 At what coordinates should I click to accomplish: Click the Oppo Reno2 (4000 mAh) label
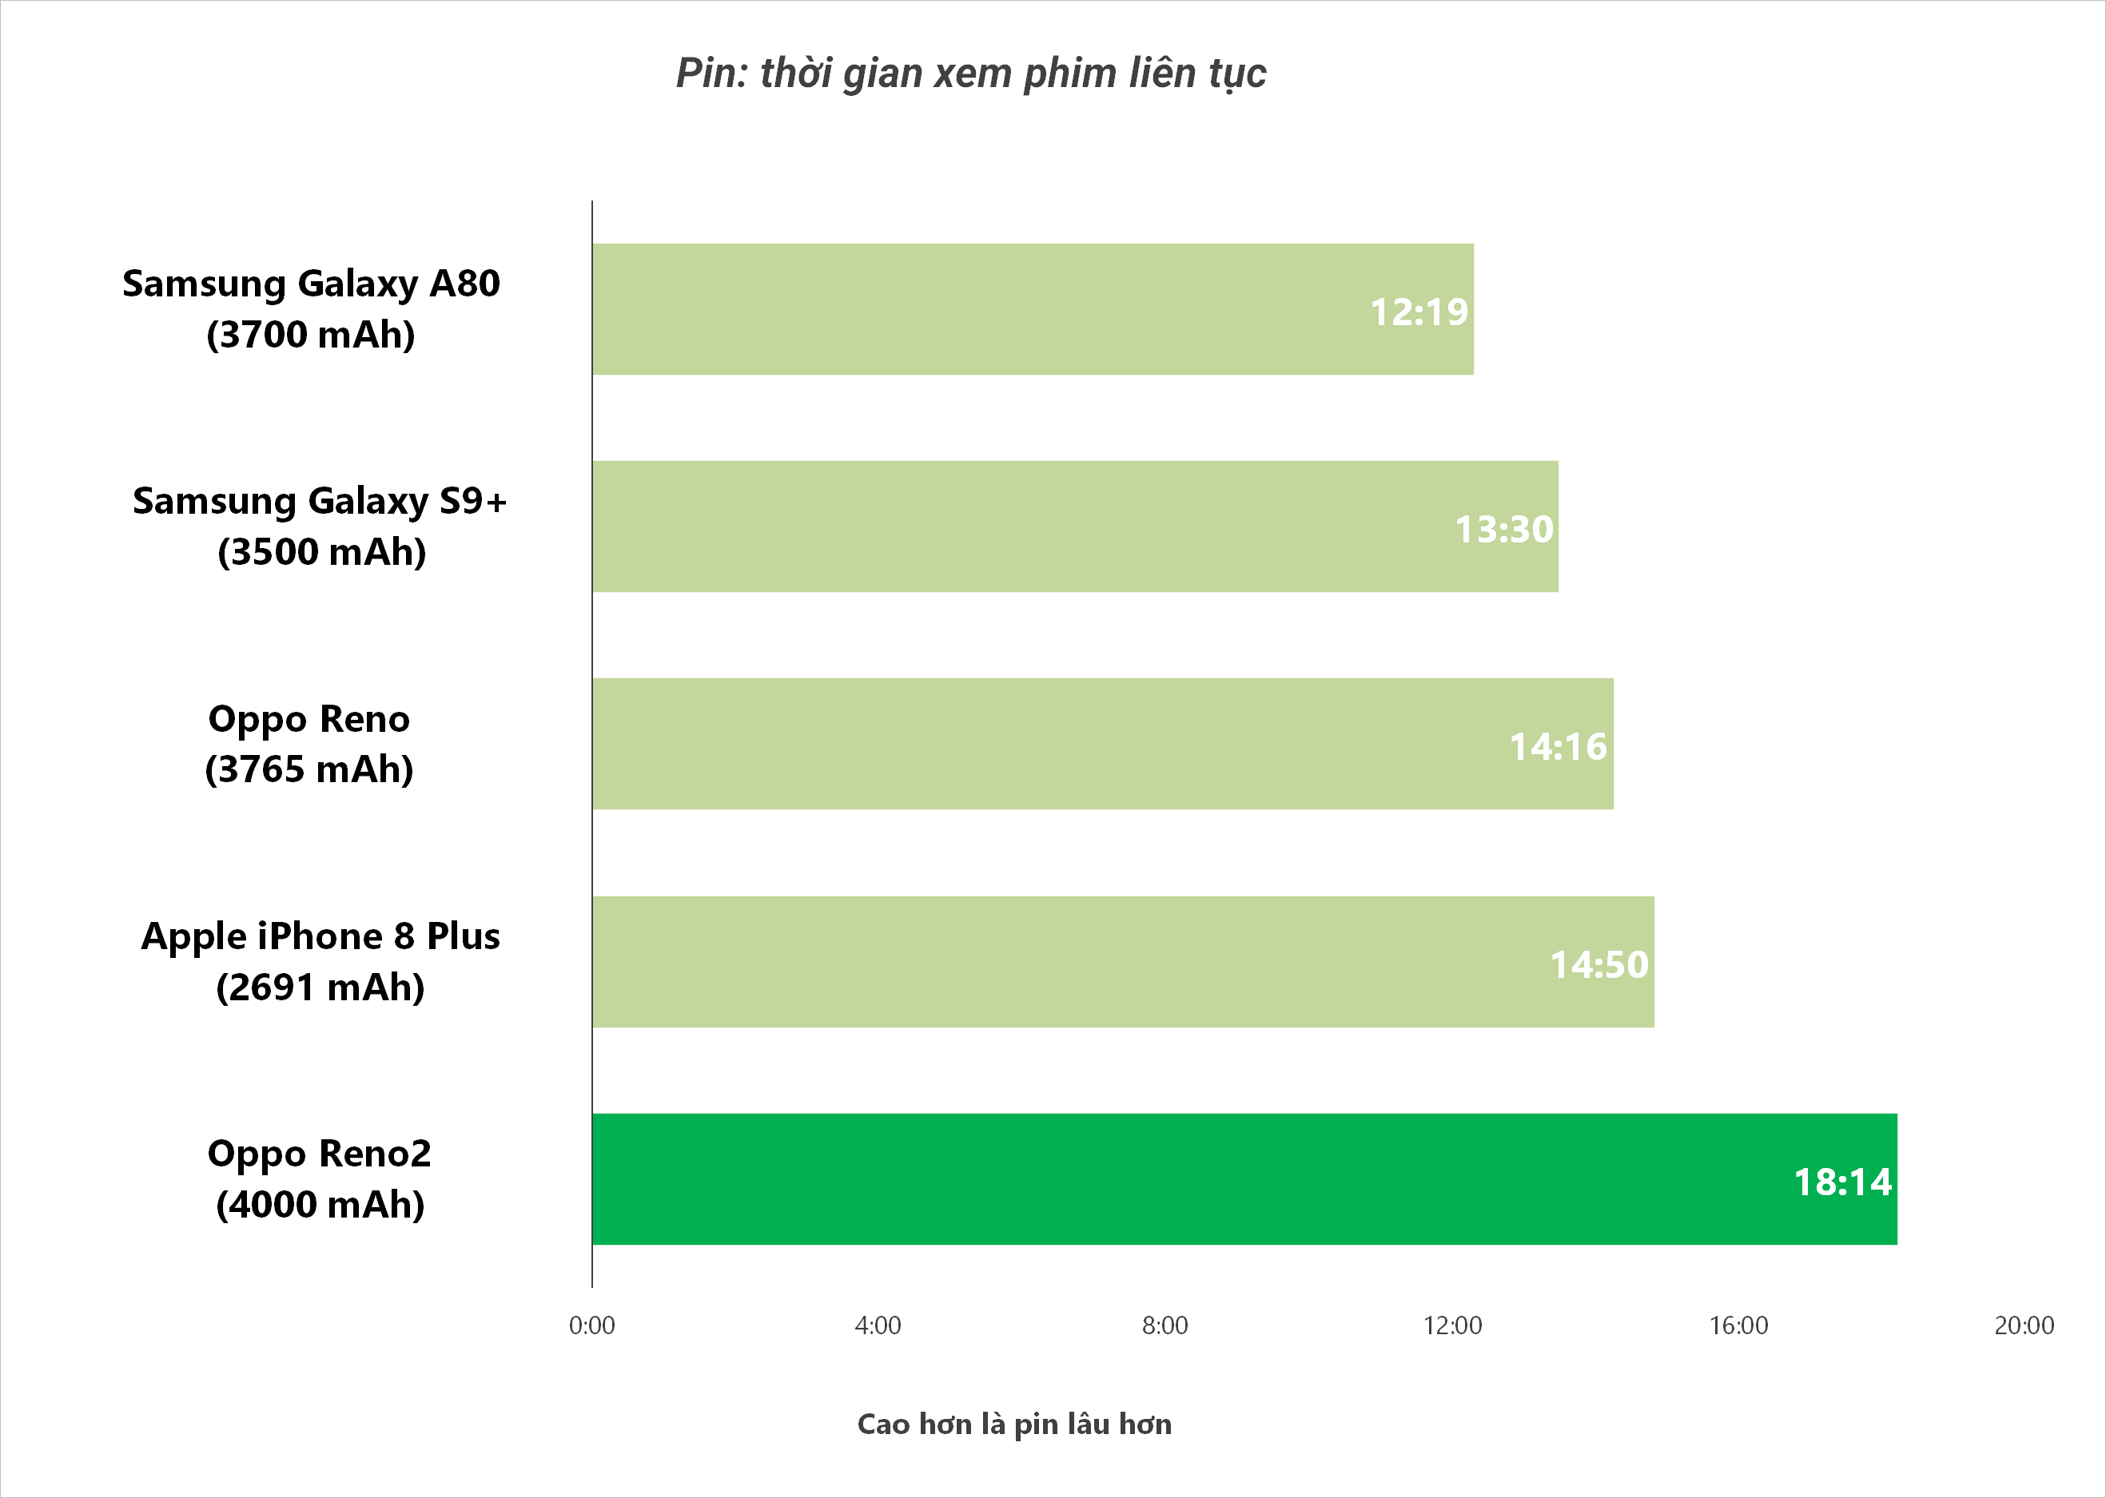pos(320,1180)
